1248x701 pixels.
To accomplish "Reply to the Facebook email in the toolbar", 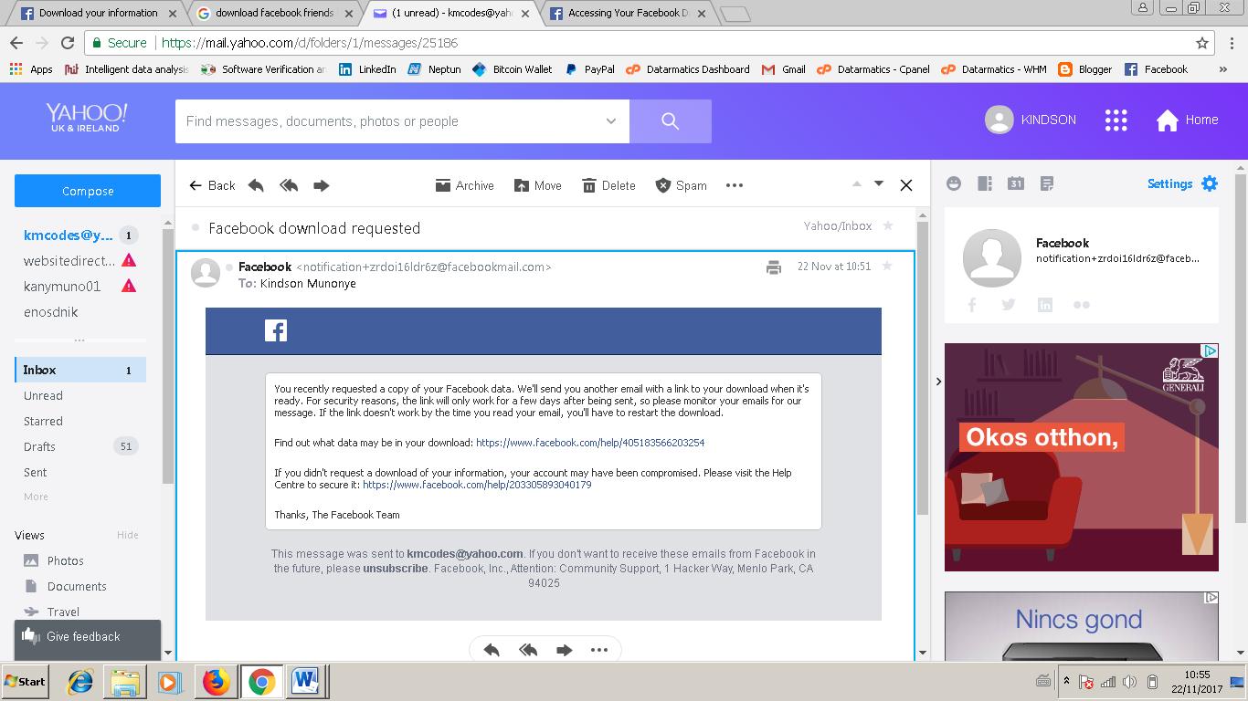I will tap(256, 185).
